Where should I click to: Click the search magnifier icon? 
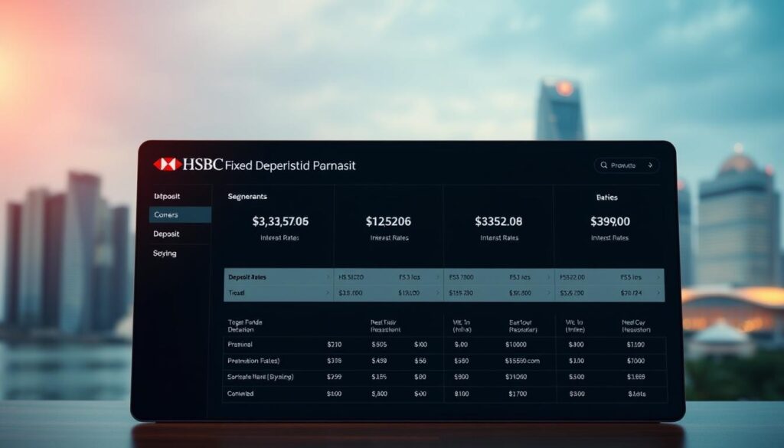604,165
